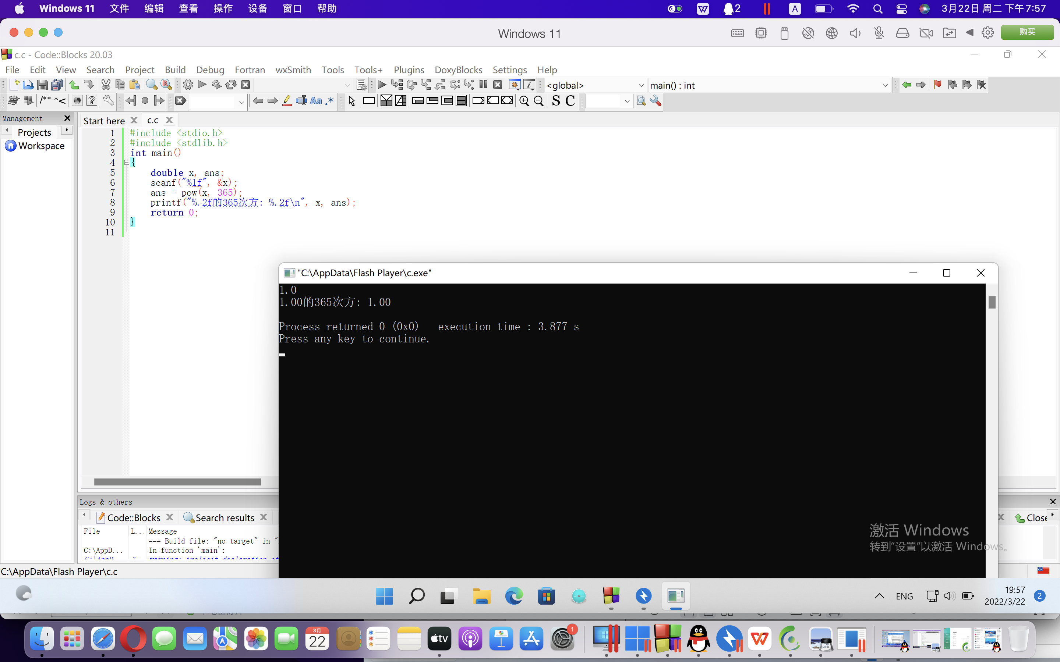Click the zoom in magnifier icon
The image size is (1060, 662).
click(x=524, y=101)
